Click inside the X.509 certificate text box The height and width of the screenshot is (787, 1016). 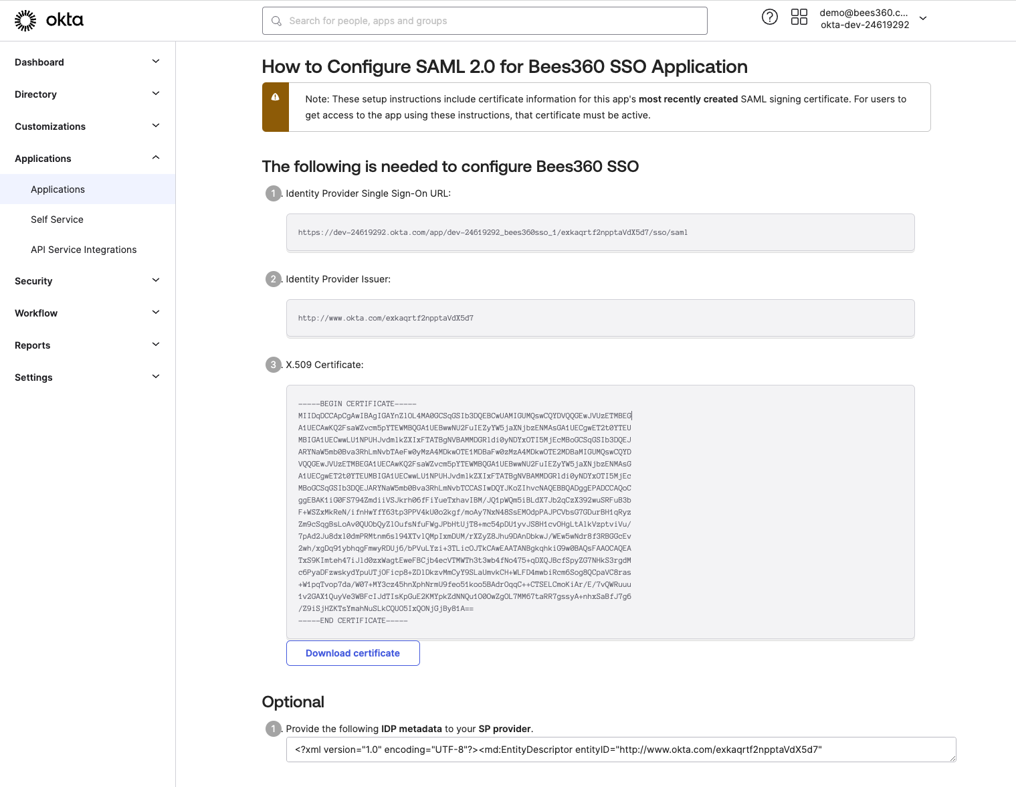click(x=600, y=512)
